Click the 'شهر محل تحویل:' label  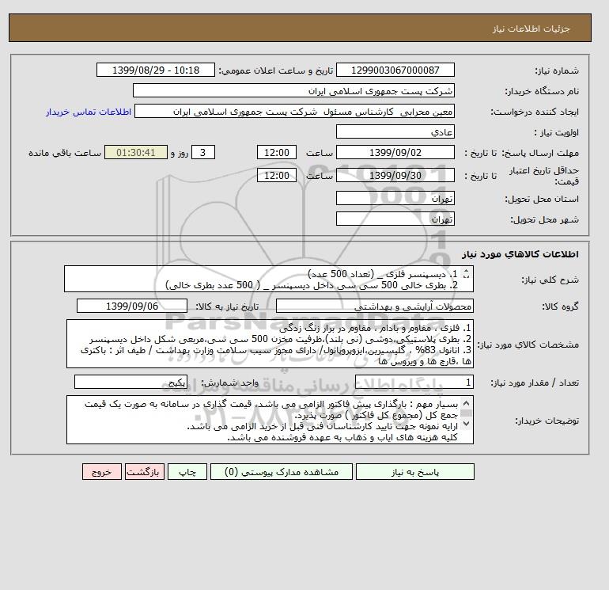point(544,219)
